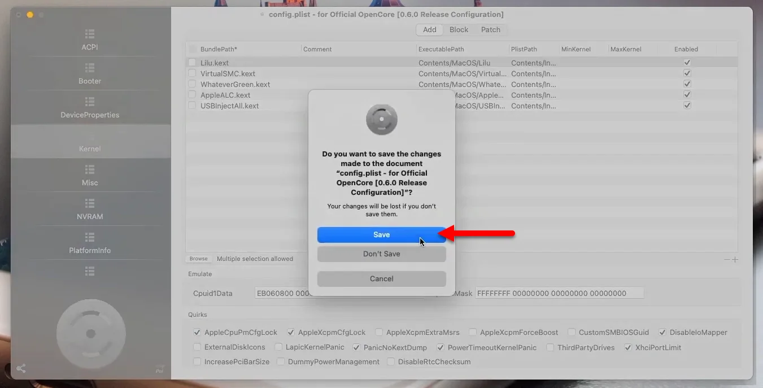The image size is (763, 388).
Task: Disable WhateverGreen.kext via its Enabled checkbox
Action: (x=687, y=84)
